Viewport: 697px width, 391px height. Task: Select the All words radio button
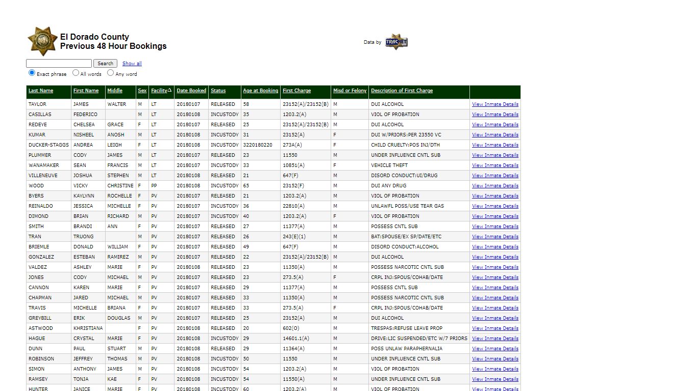click(76, 73)
